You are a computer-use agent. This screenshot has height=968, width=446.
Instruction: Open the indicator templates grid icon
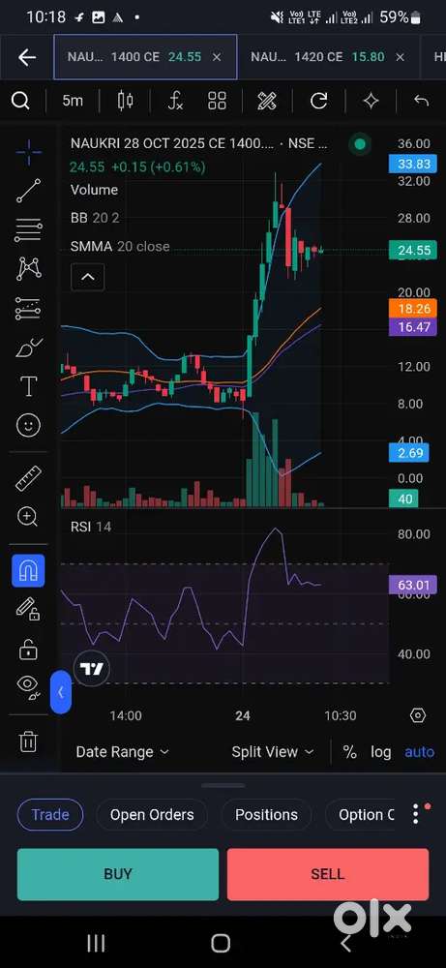pos(217,101)
